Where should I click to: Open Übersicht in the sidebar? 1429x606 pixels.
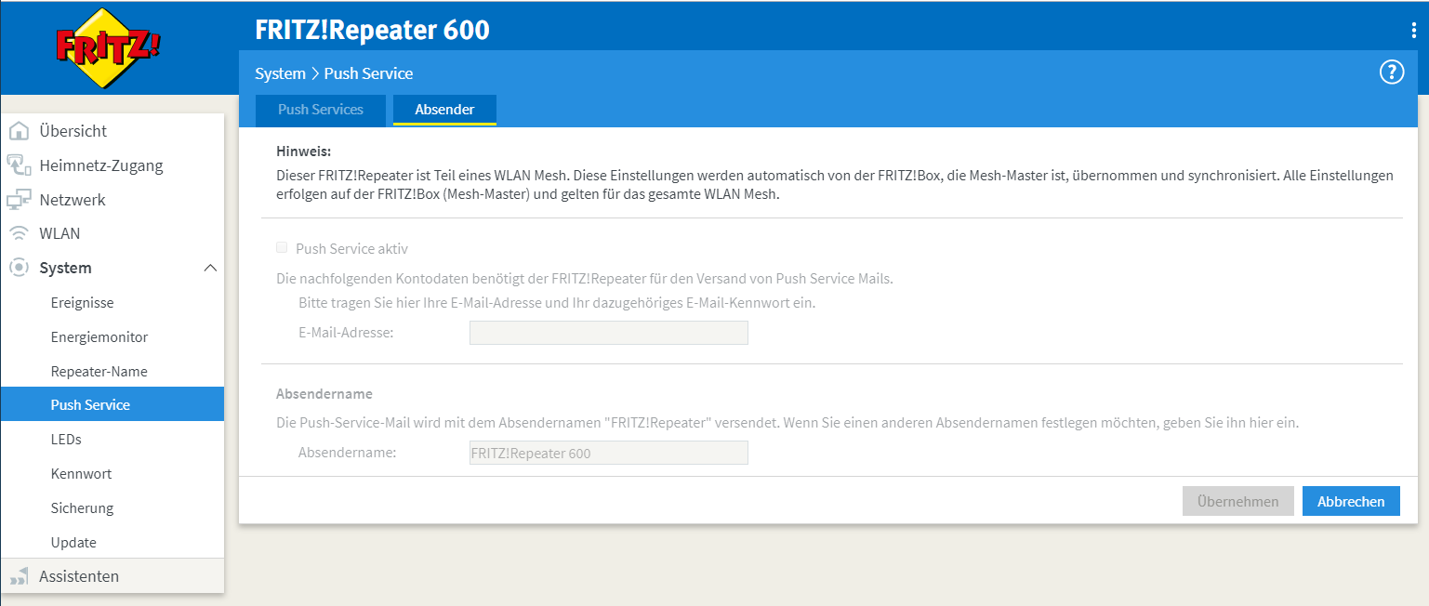point(73,131)
